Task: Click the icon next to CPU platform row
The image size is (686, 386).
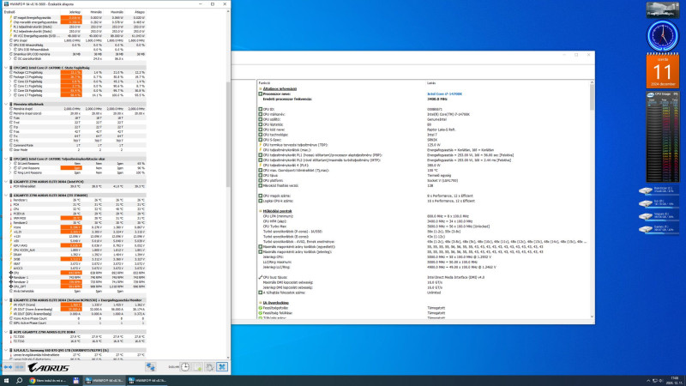Action: [x=261, y=180]
